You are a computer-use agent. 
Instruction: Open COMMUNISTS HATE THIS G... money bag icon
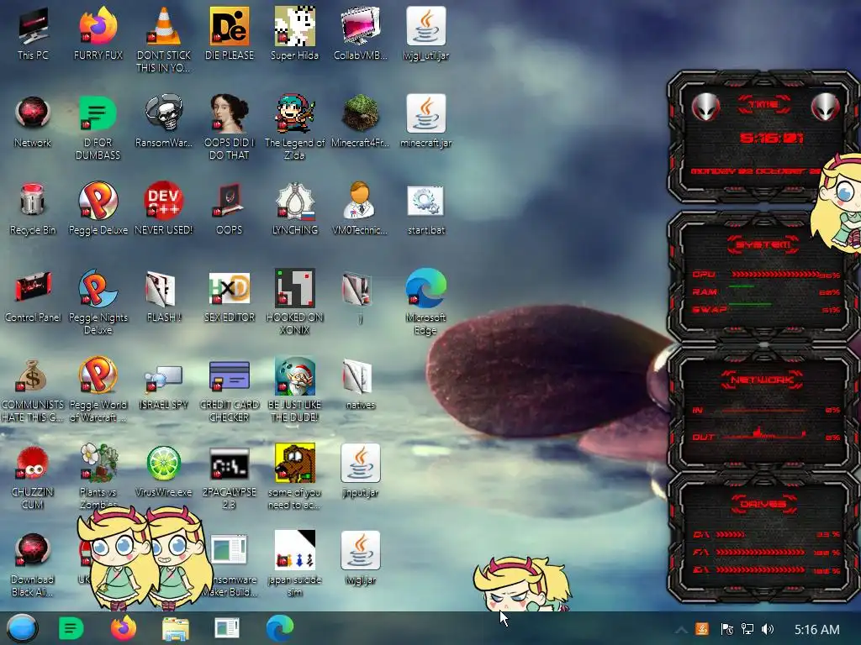[33, 390]
